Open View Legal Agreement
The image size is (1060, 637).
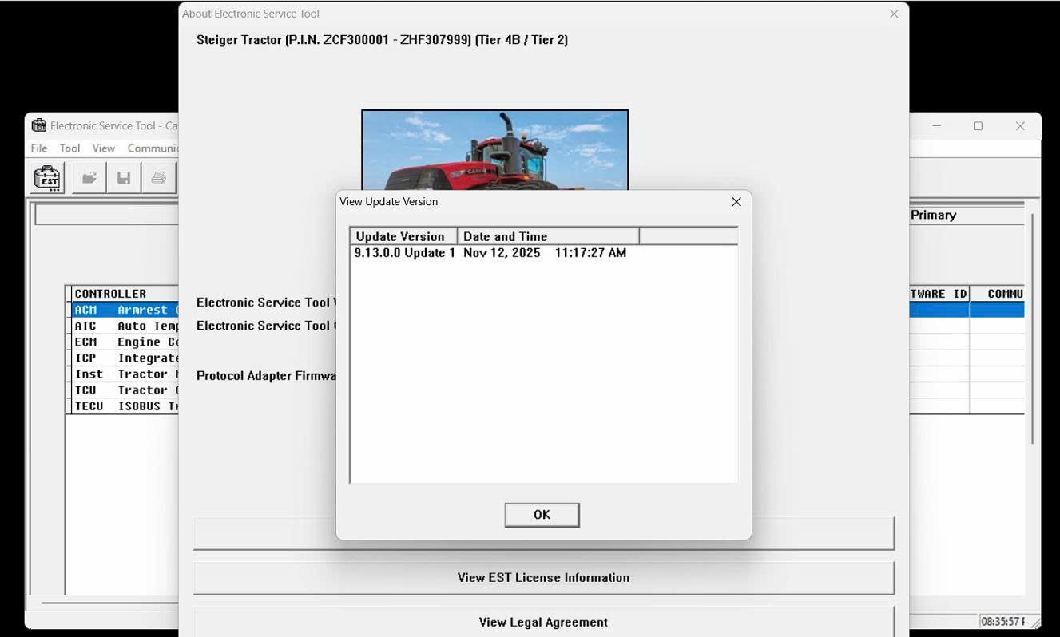(543, 622)
